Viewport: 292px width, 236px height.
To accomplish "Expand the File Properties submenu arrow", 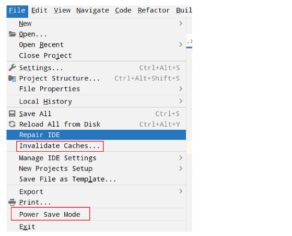I will point(181,88).
